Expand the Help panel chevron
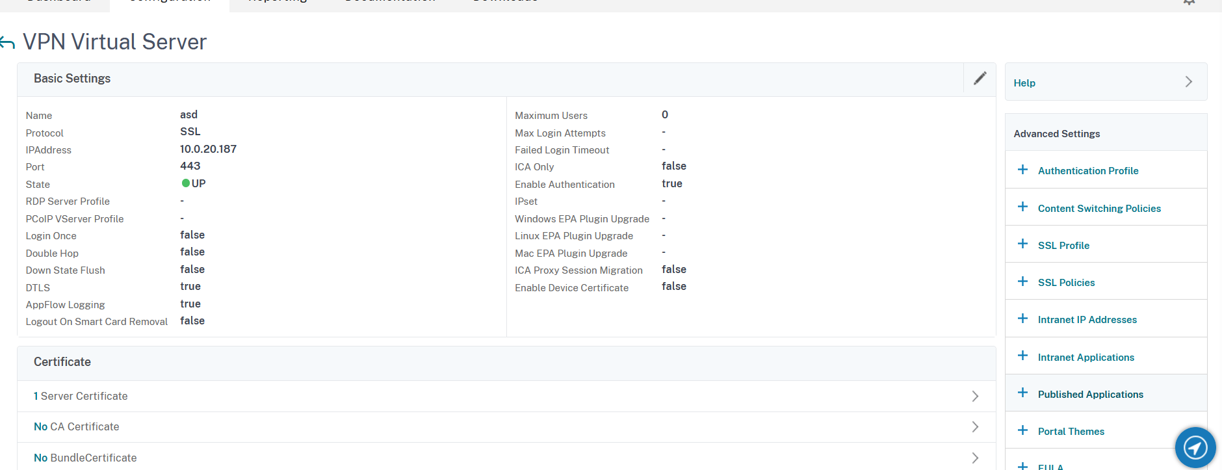Viewport: 1222px width, 470px height. click(x=1188, y=82)
